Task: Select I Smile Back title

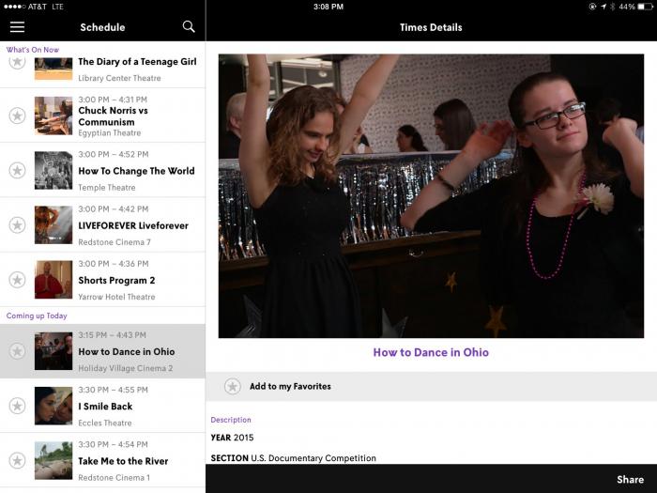Action: tap(105, 407)
